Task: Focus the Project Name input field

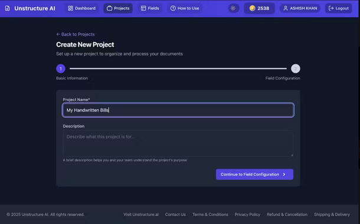Action: (x=178, y=110)
